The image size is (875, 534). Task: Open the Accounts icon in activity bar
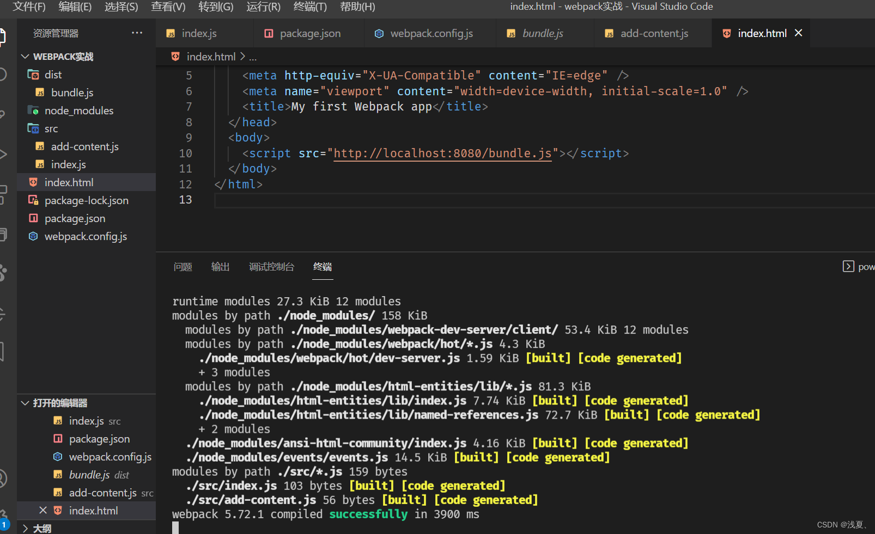(3, 478)
